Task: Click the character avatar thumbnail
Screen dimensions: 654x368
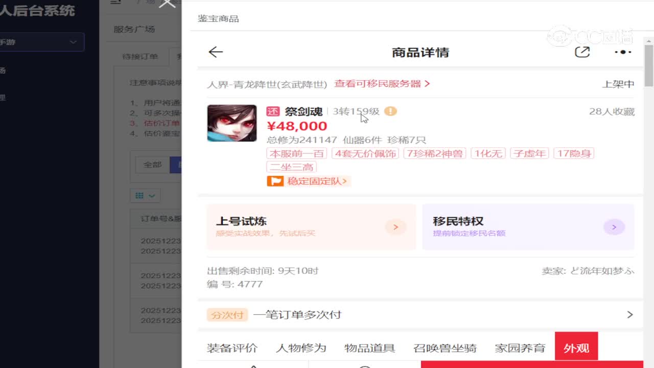Action: pos(231,123)
